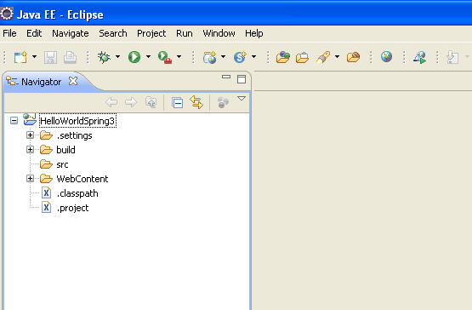Toggle Link with Editor in Navigator
The image size is (472, 310).
pos(196,102)
